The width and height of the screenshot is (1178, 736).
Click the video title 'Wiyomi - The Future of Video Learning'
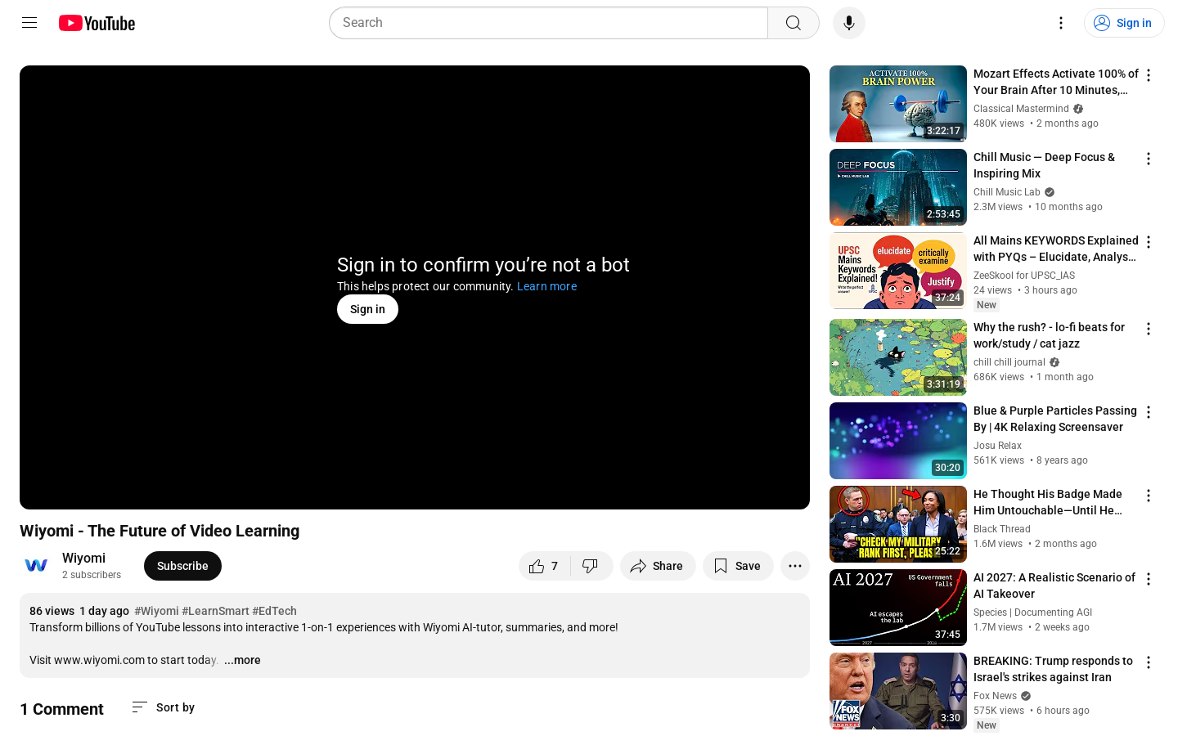[x=160, y=531]
